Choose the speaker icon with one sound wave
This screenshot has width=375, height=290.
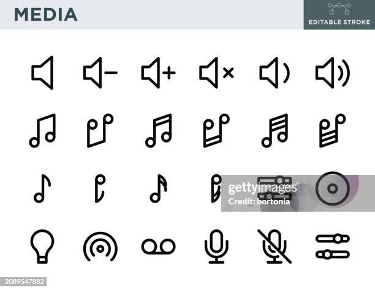[x=275, y=73]
